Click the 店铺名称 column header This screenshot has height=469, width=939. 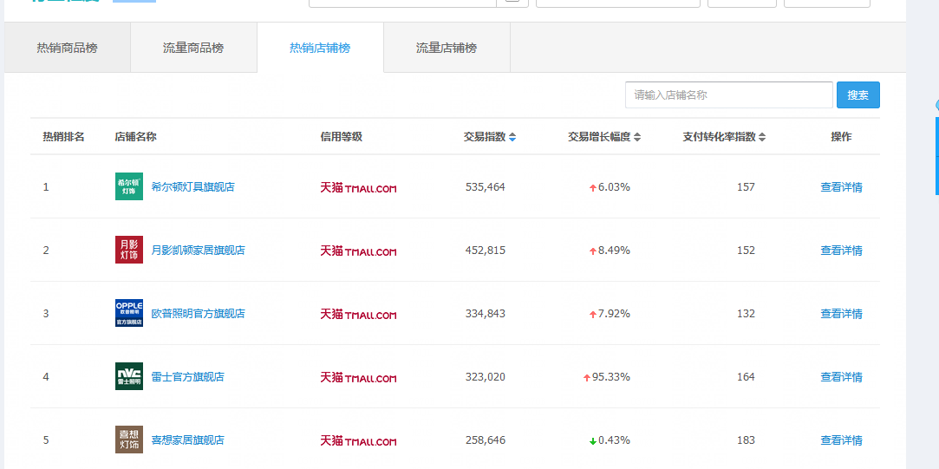click(135, 137)
